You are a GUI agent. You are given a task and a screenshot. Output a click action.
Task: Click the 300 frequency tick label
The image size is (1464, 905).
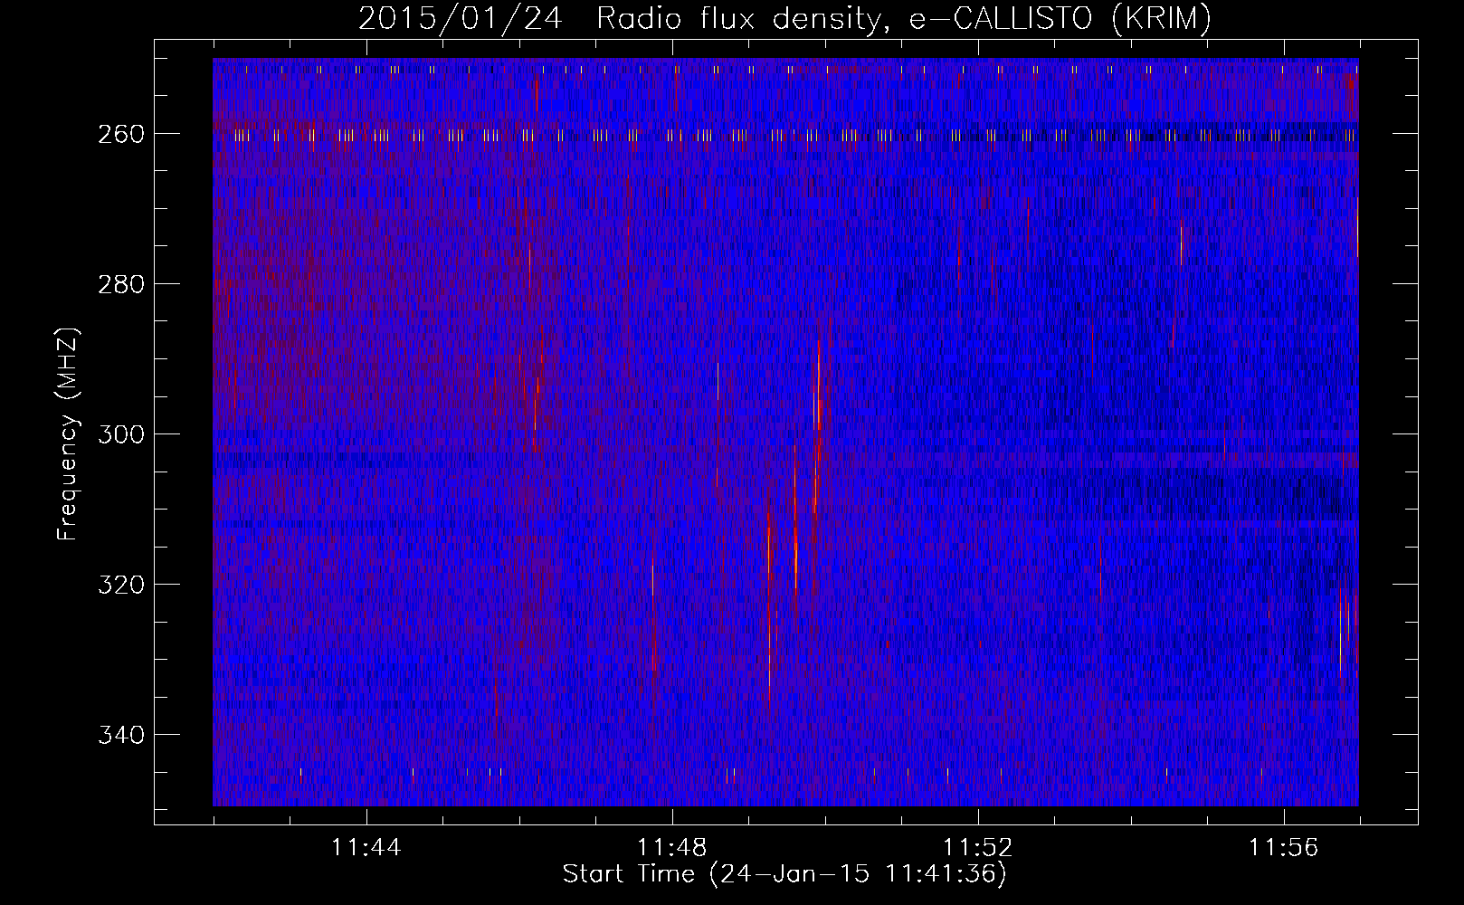(x=120, y=434)
